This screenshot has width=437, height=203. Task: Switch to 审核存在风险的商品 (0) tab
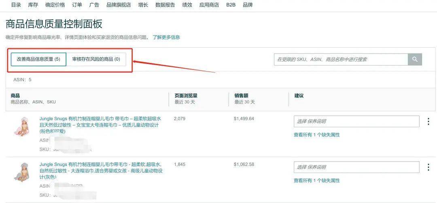click(x=96, y=59)
